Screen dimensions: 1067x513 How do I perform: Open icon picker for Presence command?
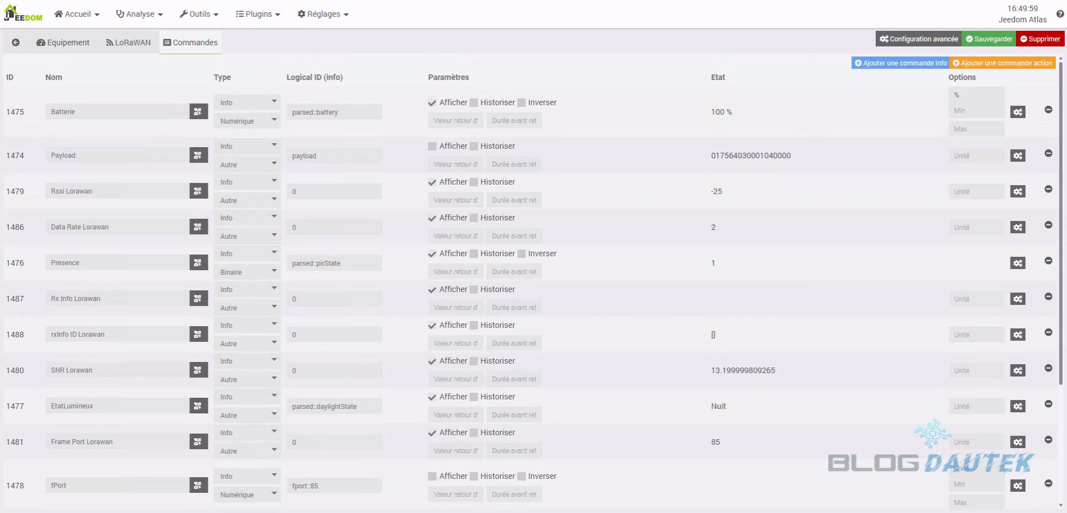[x=198, y=262]
